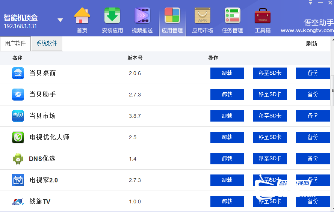Click version 2.0.6 of 当贝桌面
This screenshot has height=212, width=334.
[x=135, y=74]
